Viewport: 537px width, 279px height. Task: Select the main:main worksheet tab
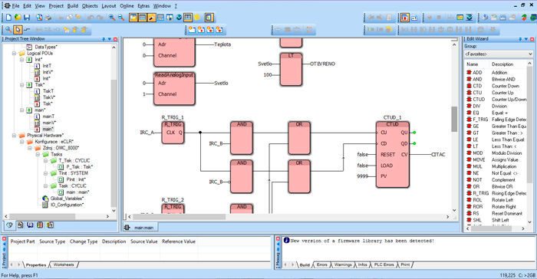coord(140,228)
